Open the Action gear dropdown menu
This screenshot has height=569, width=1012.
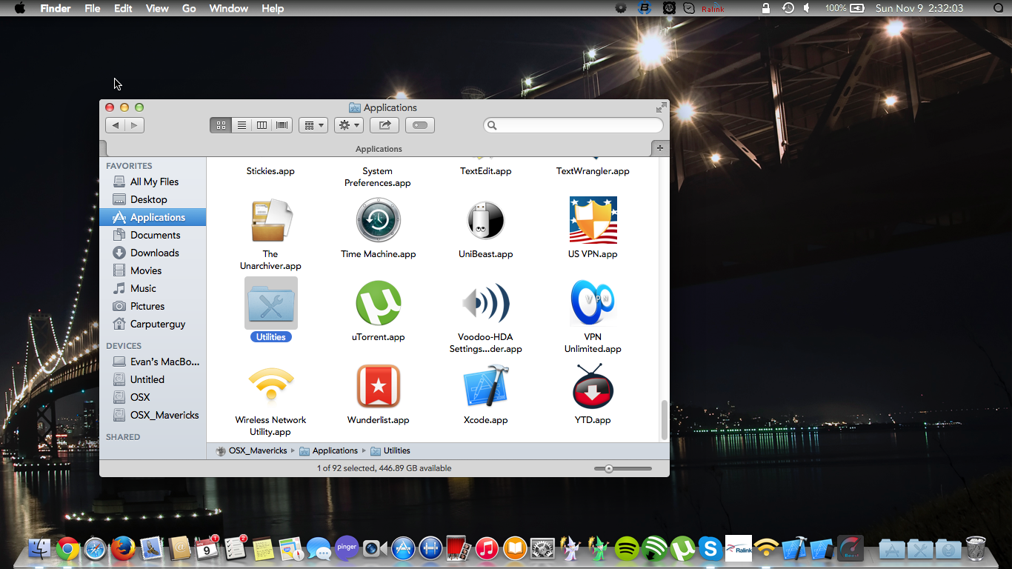349,125
